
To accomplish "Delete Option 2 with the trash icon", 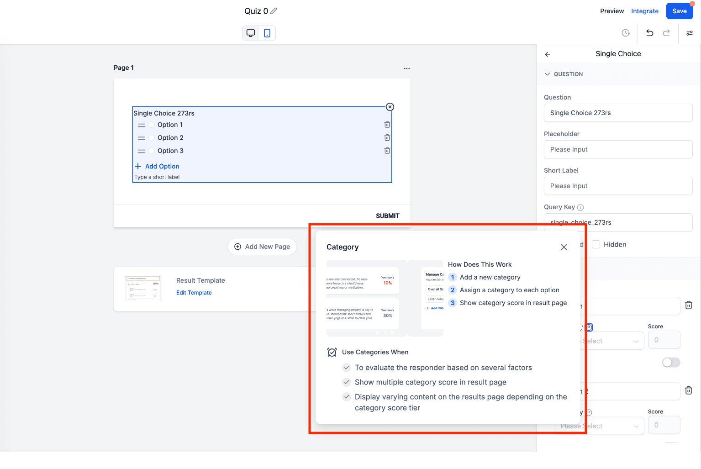I will click(387, 137).
